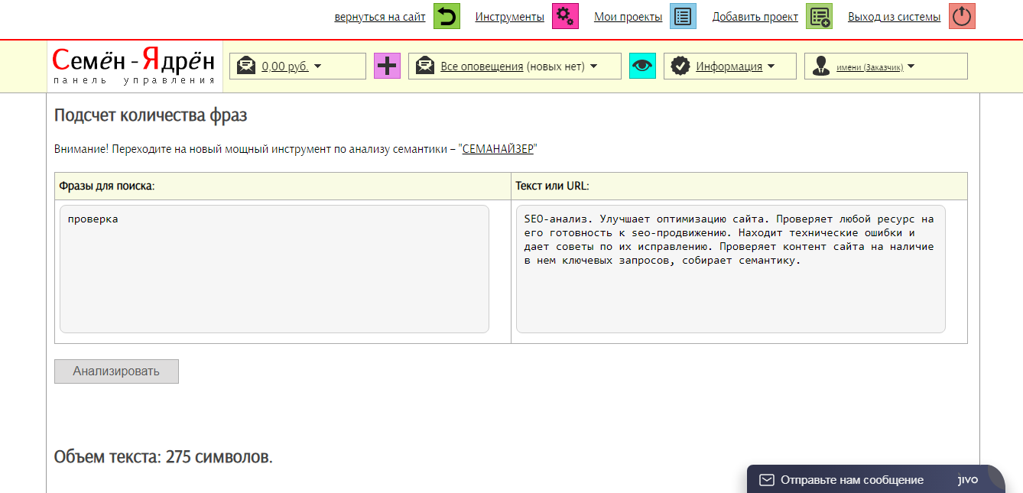Expand the Информация dropdown arrow
This screenshot has width=1023, height=493.
pyautogui.click(x=771, y=66)
